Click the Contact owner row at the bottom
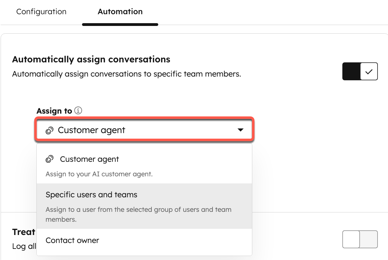The image size is (388, 260). click(72, 240)
